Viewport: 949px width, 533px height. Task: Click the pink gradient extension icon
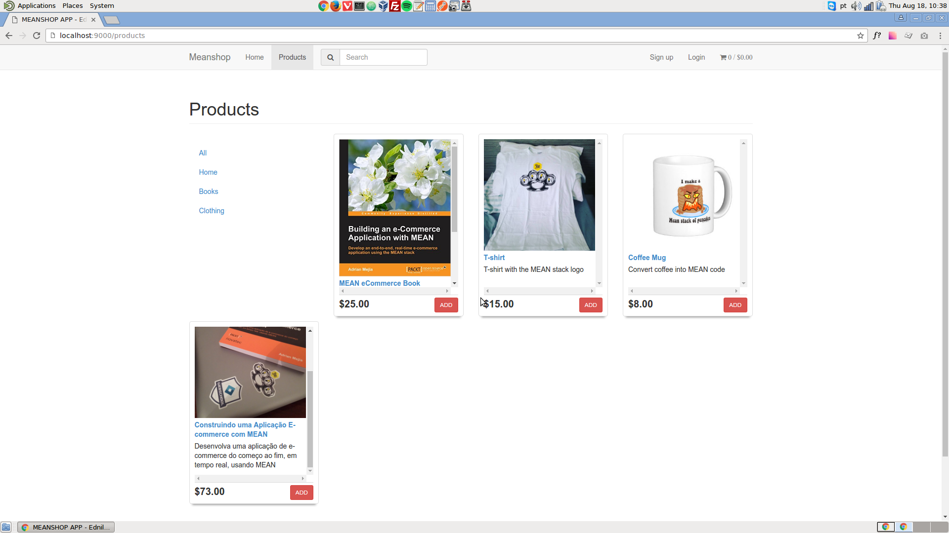(x=893, y=36)
